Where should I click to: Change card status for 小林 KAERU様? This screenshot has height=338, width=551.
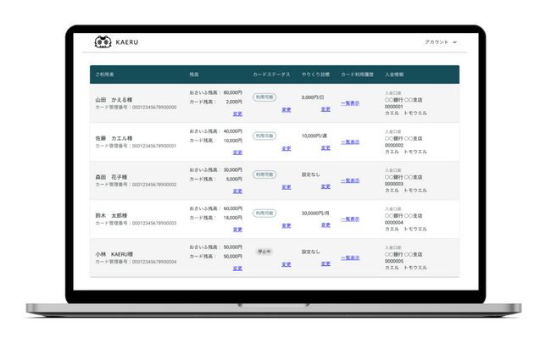tap(287, 264)
